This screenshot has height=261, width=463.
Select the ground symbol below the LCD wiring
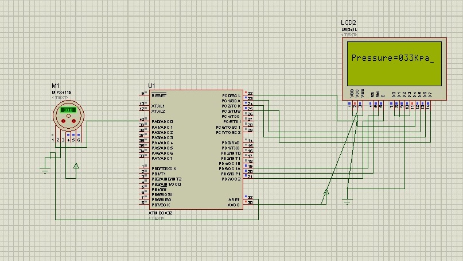point(347,202)
